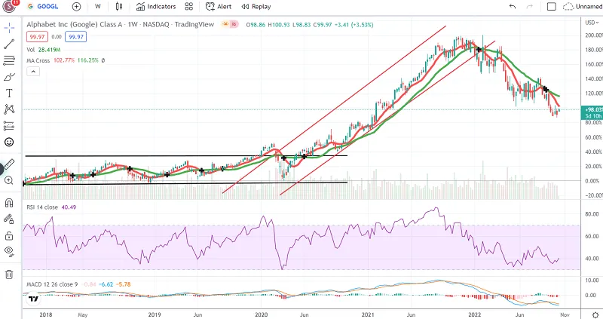Open chart settings gear at bottom right
This screenshot has width=603, height=319.
(x=595, y=314)
